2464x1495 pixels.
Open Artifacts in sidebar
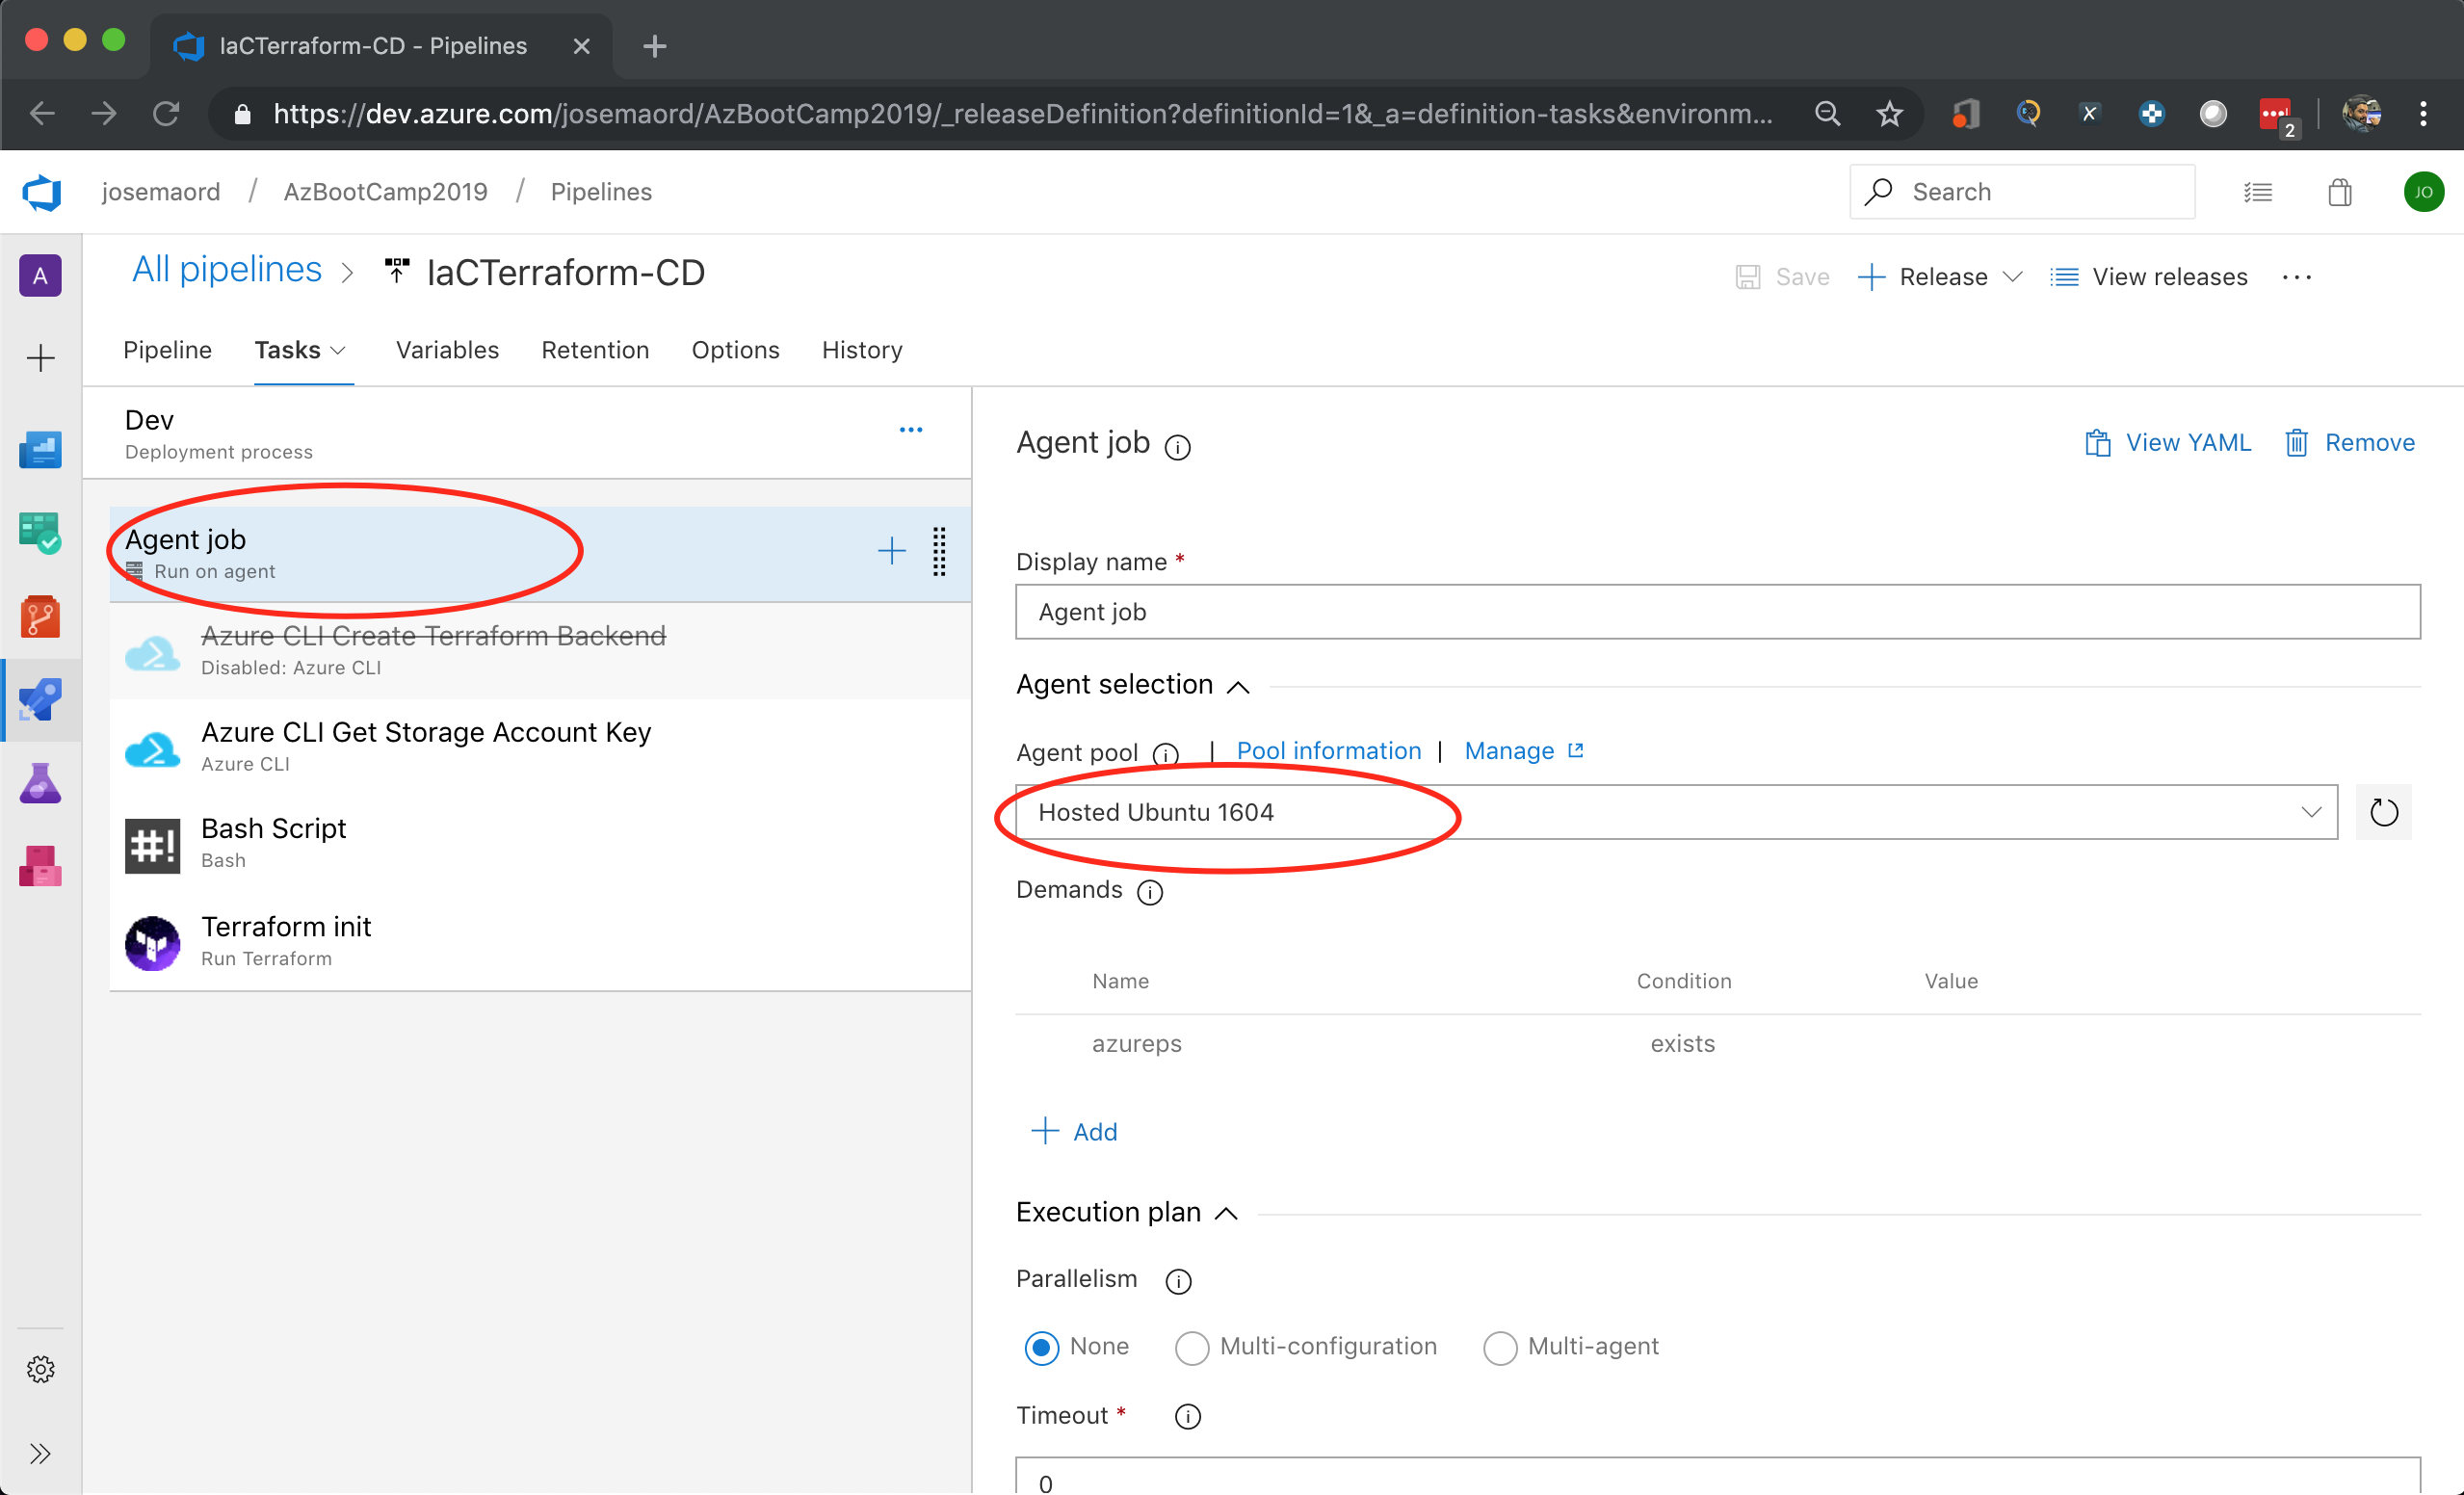pyautogui.click(x=40, y=865)
